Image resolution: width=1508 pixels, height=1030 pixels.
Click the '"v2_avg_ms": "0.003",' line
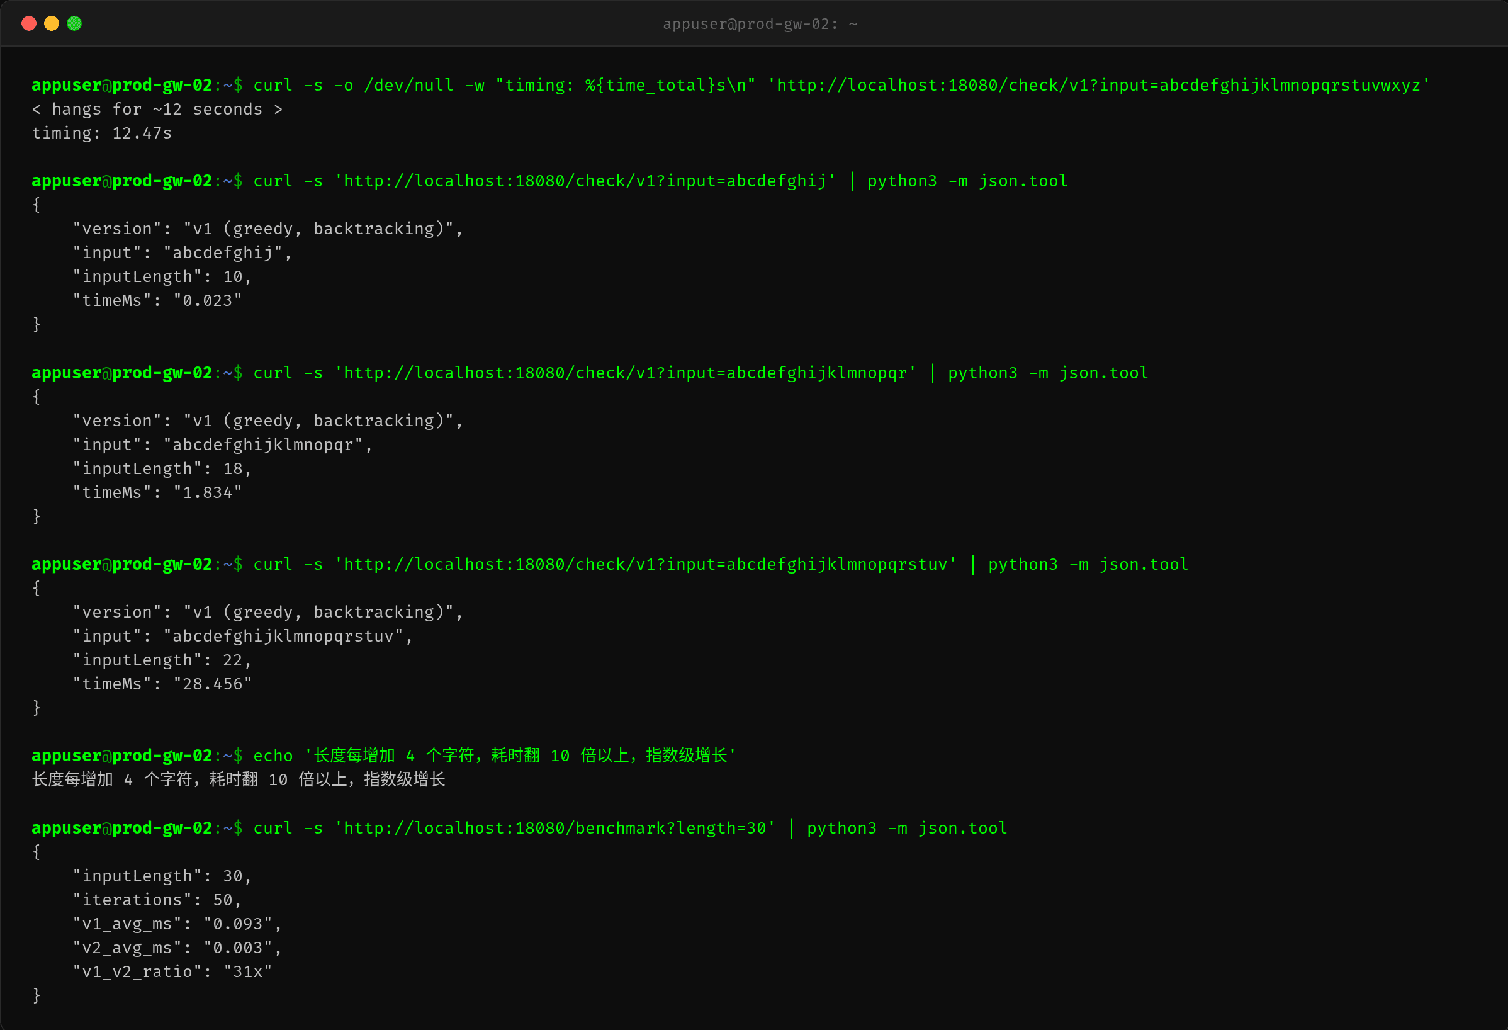pyautogui.click(x=176, y=948)
